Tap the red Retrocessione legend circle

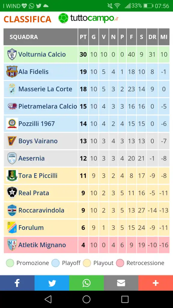(x=120, y=263)
